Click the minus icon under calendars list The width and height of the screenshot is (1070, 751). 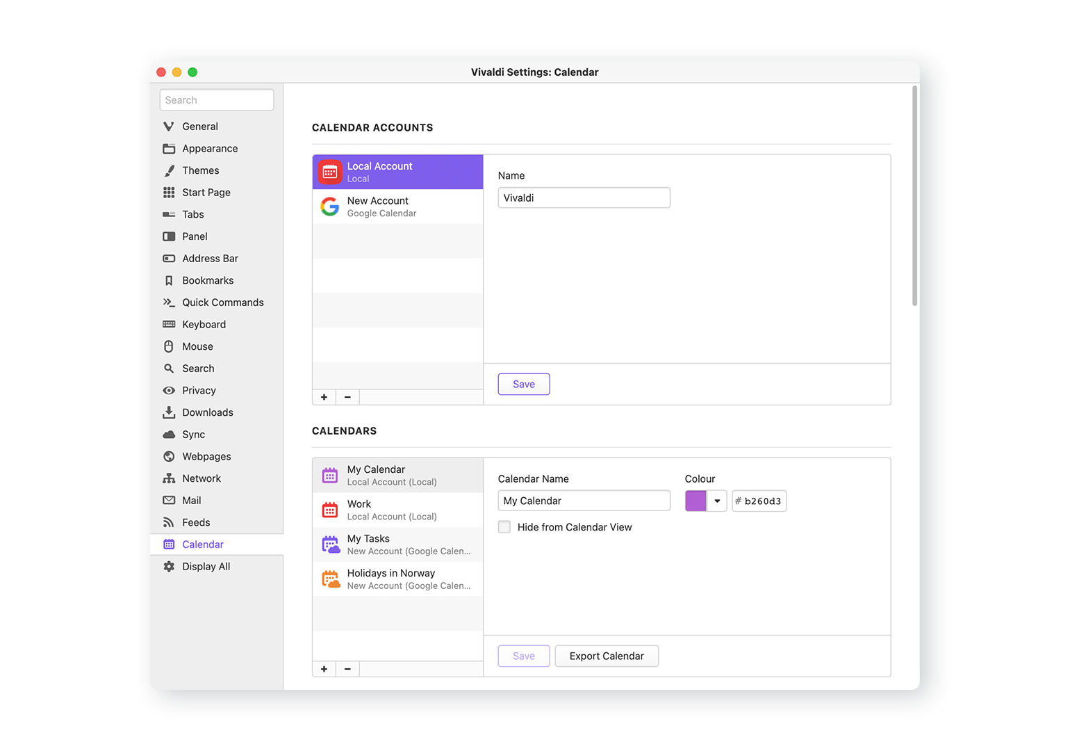pyautogui.click(x=347, y=669)
